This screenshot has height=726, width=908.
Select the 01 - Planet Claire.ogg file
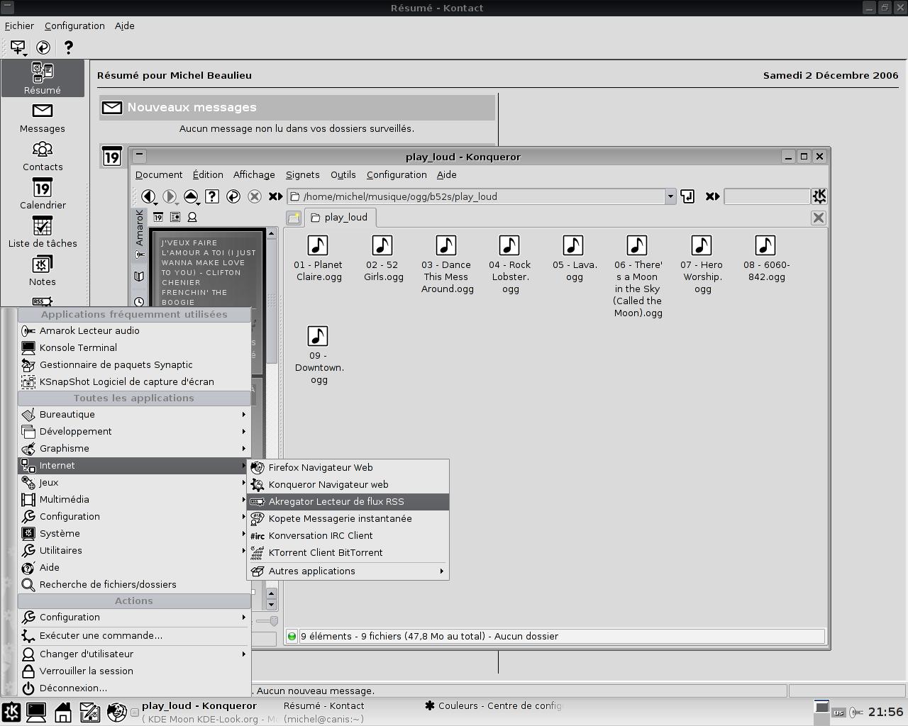(319, 259)
